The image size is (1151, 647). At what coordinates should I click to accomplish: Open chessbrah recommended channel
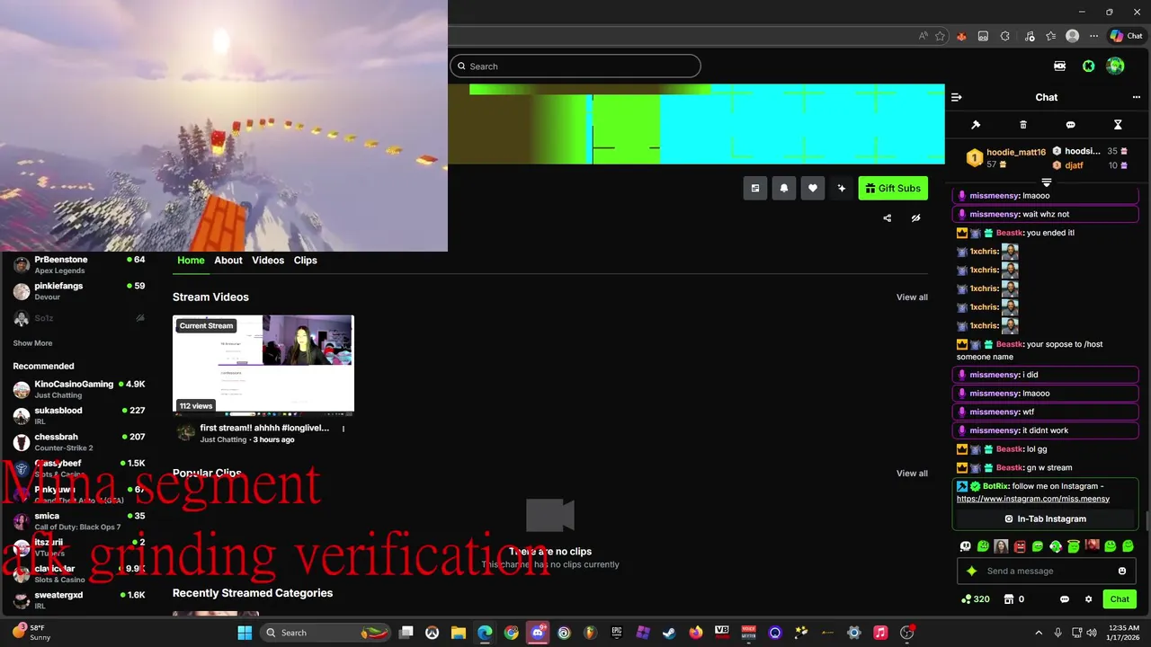[x=79, y=441]
